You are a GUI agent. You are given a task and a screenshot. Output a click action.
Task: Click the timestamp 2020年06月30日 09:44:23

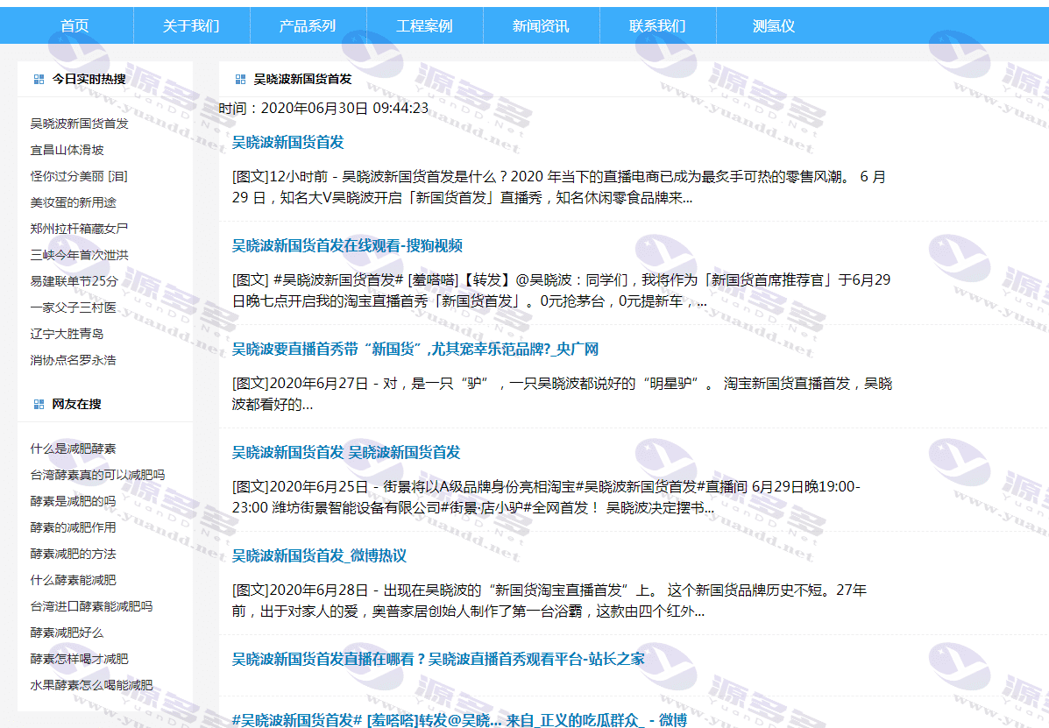[344, 109]
